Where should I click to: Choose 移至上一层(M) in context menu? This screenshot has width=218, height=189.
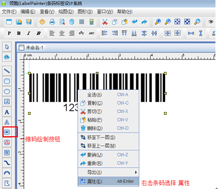click(108, 146)
